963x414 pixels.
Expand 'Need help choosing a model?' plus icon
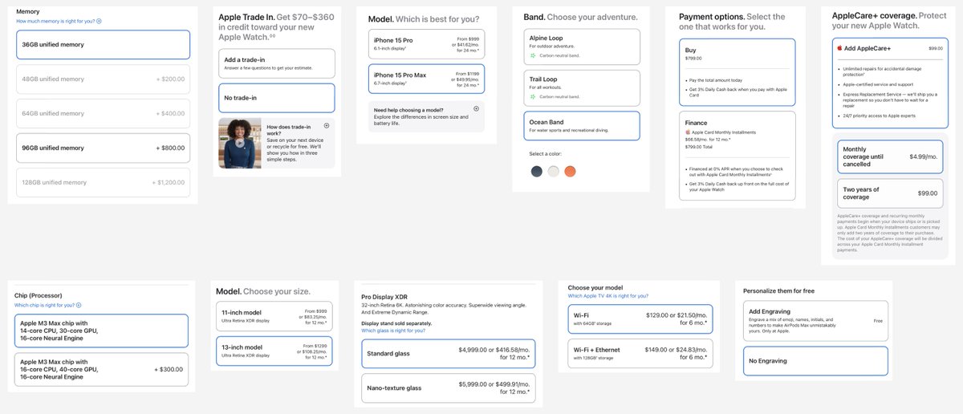476,108
